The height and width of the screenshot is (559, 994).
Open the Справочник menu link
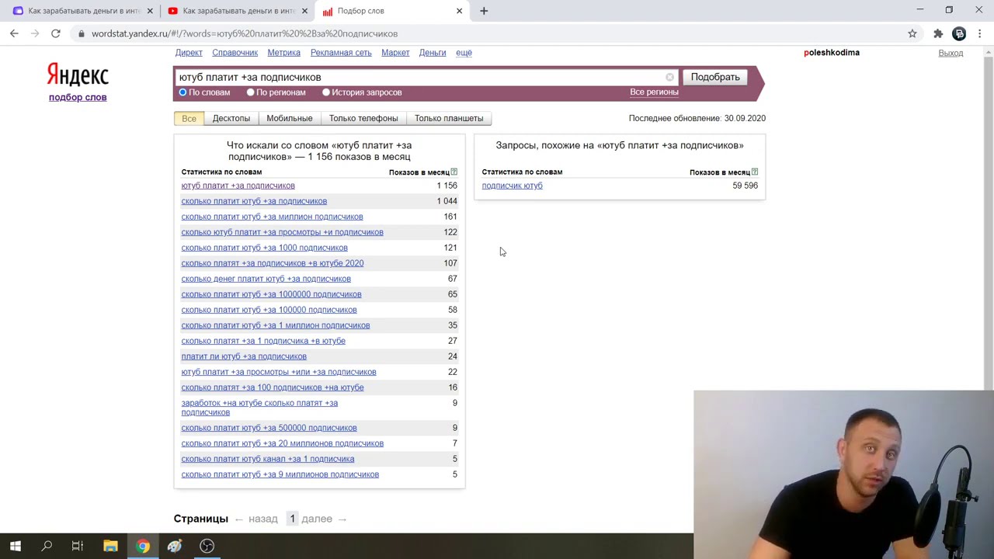(235, 53)
